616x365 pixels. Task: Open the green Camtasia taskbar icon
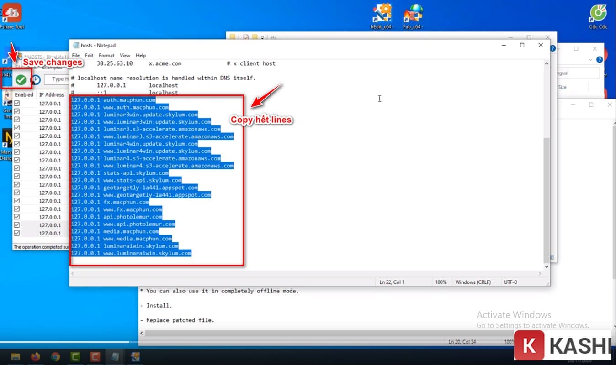click(x=75, y=356)
